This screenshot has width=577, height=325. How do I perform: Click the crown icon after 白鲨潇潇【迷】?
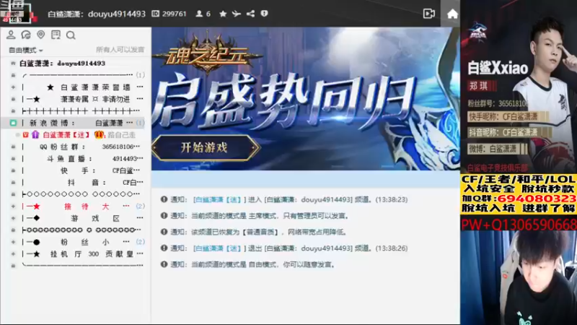(99, 135)
